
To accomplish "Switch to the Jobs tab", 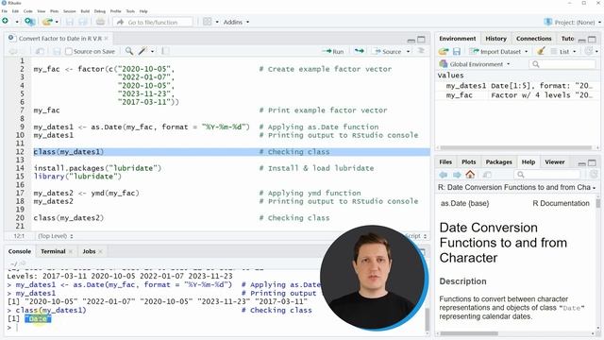I will point(89,251).
